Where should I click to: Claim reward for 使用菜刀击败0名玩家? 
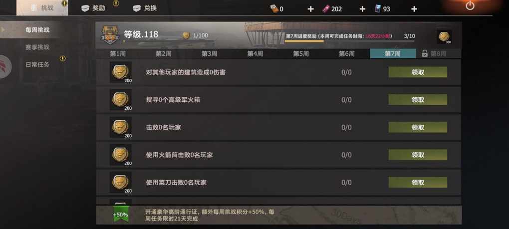[x=418, y=182]
